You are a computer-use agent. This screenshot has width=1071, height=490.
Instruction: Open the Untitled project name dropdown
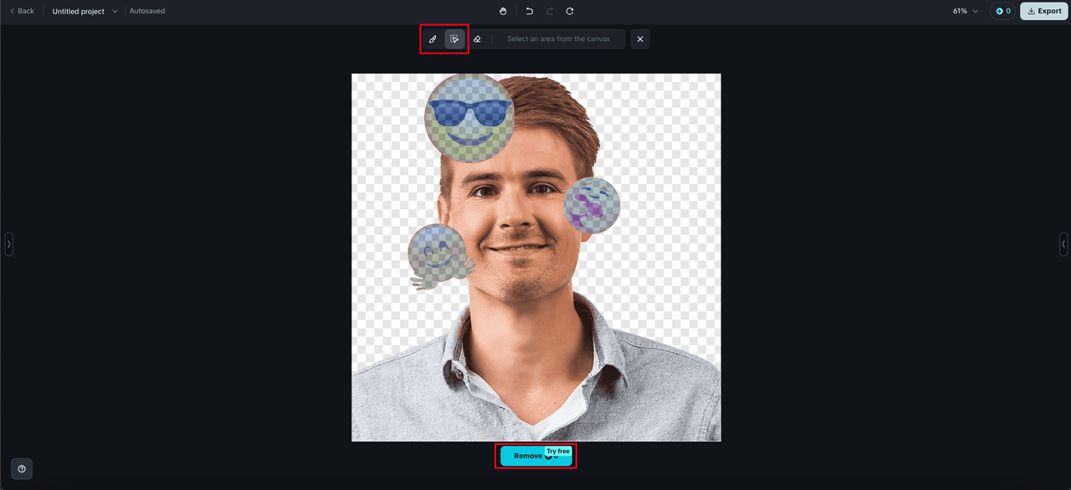(85, 11)
